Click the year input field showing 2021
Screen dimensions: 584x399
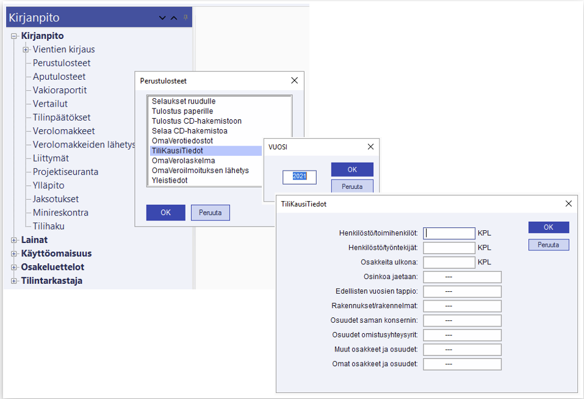click(299, 177)
